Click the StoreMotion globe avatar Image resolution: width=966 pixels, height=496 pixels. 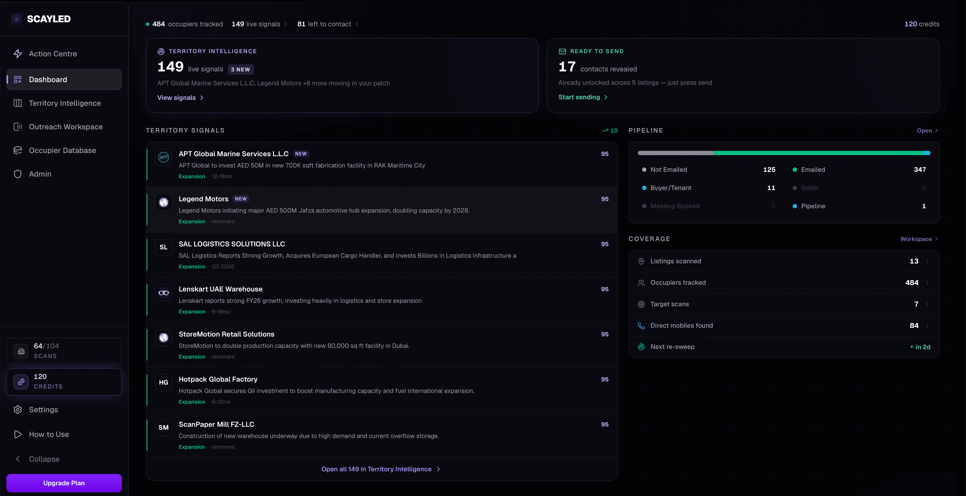pos(163,338)
